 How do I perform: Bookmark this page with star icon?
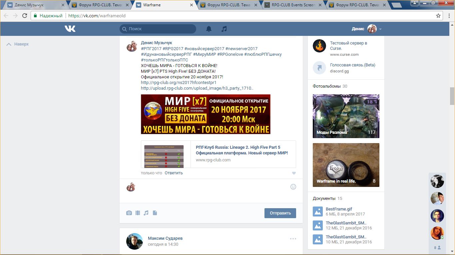[x=438, y=16]
